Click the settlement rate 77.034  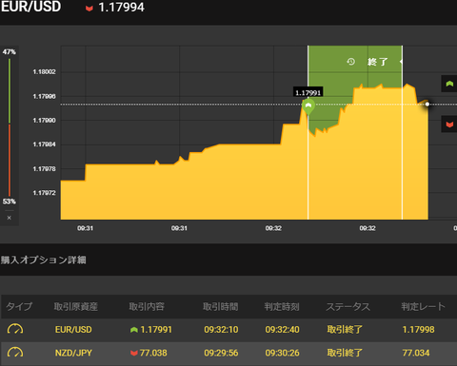[x=416, y=353]
